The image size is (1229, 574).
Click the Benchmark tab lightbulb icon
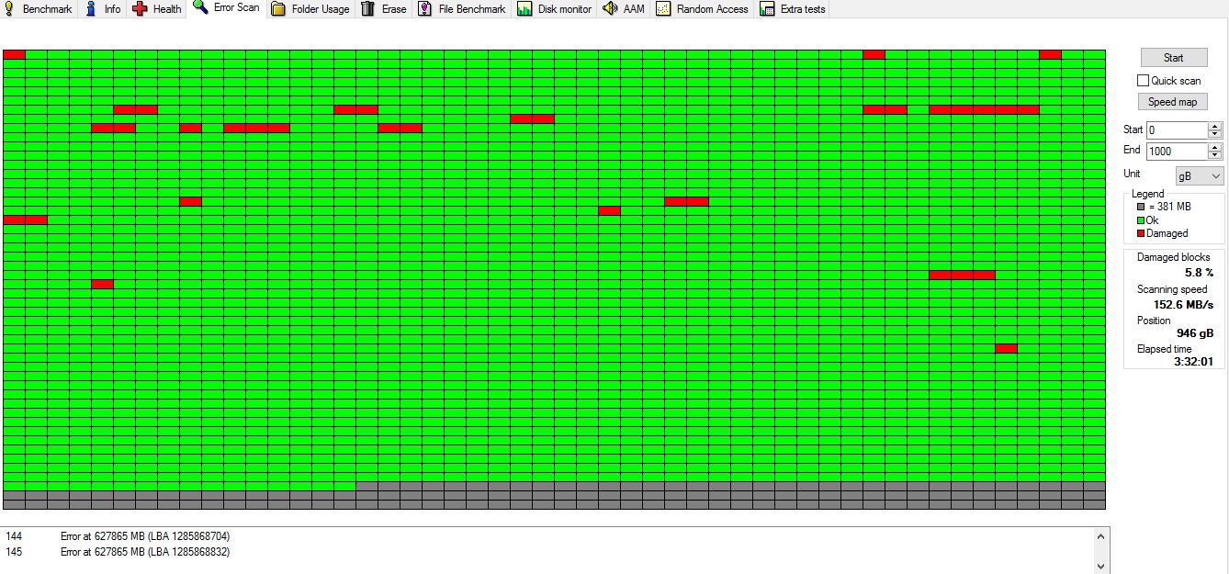coord(8,9)
